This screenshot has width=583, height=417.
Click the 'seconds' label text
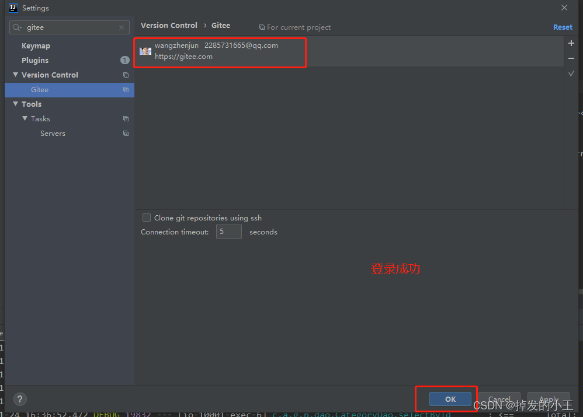263,232
